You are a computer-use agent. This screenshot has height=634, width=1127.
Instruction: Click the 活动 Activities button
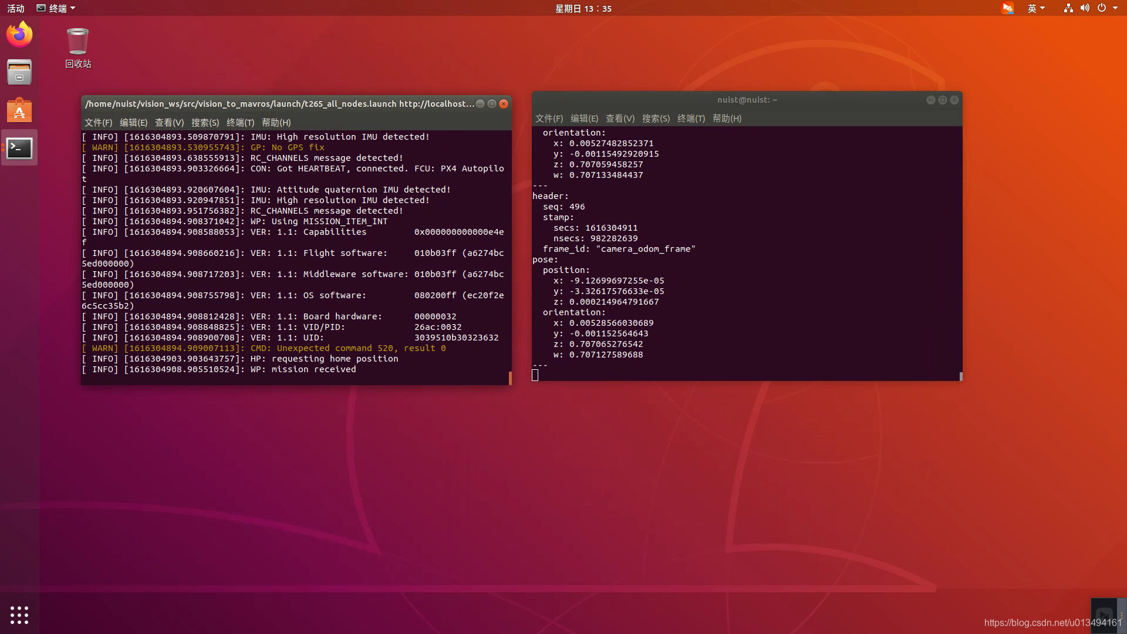click(16, 8)
